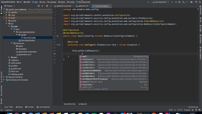Select HELP.md file in tree
Viewport: 202px width, 114px height.
tap(15, 71)
